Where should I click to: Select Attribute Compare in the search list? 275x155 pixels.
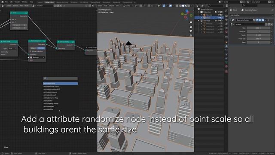pos(61,92)
